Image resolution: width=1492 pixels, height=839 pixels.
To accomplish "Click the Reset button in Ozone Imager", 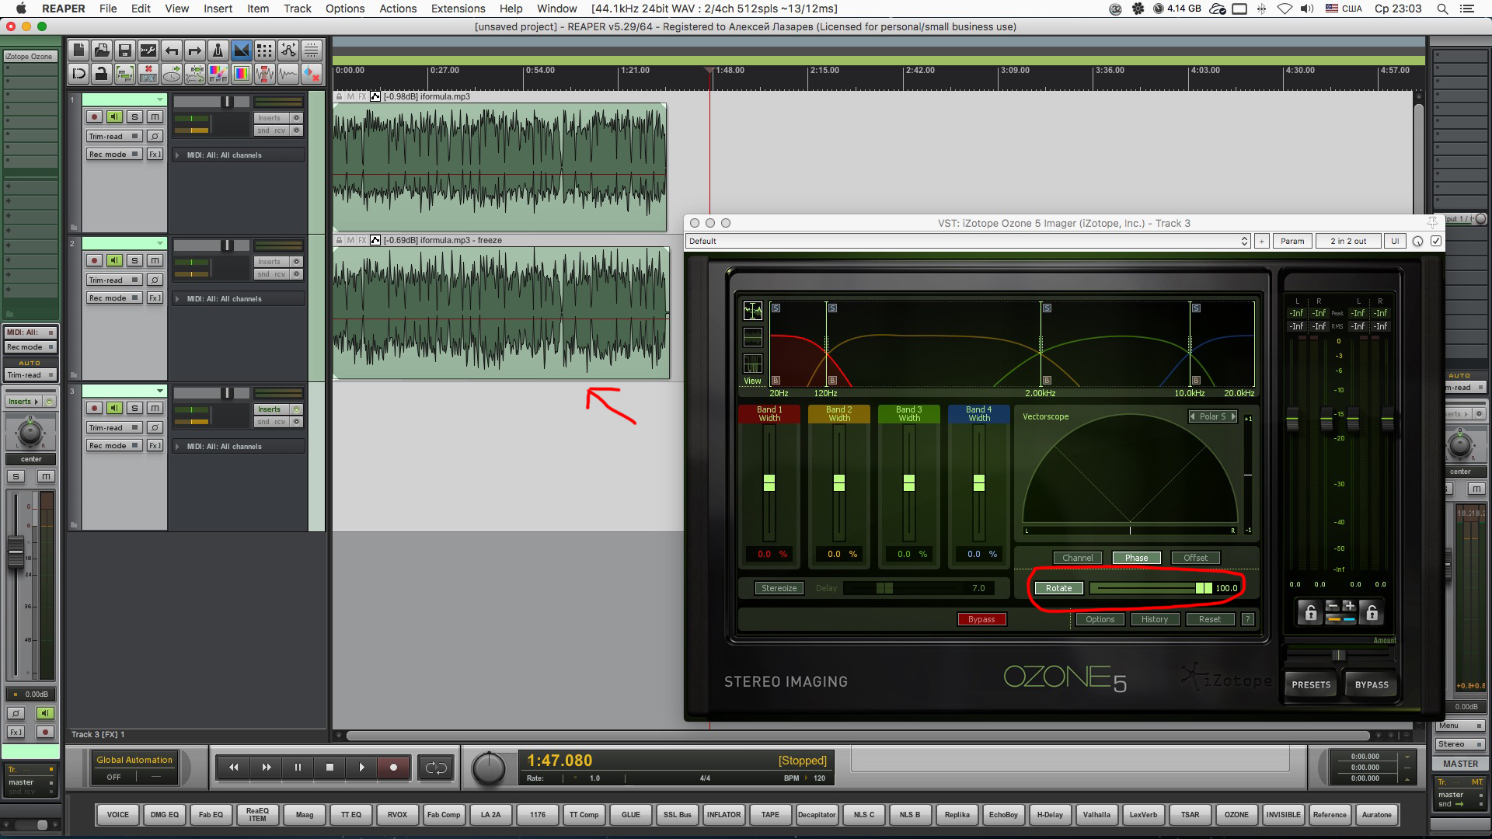I will tap(1210, 619).
